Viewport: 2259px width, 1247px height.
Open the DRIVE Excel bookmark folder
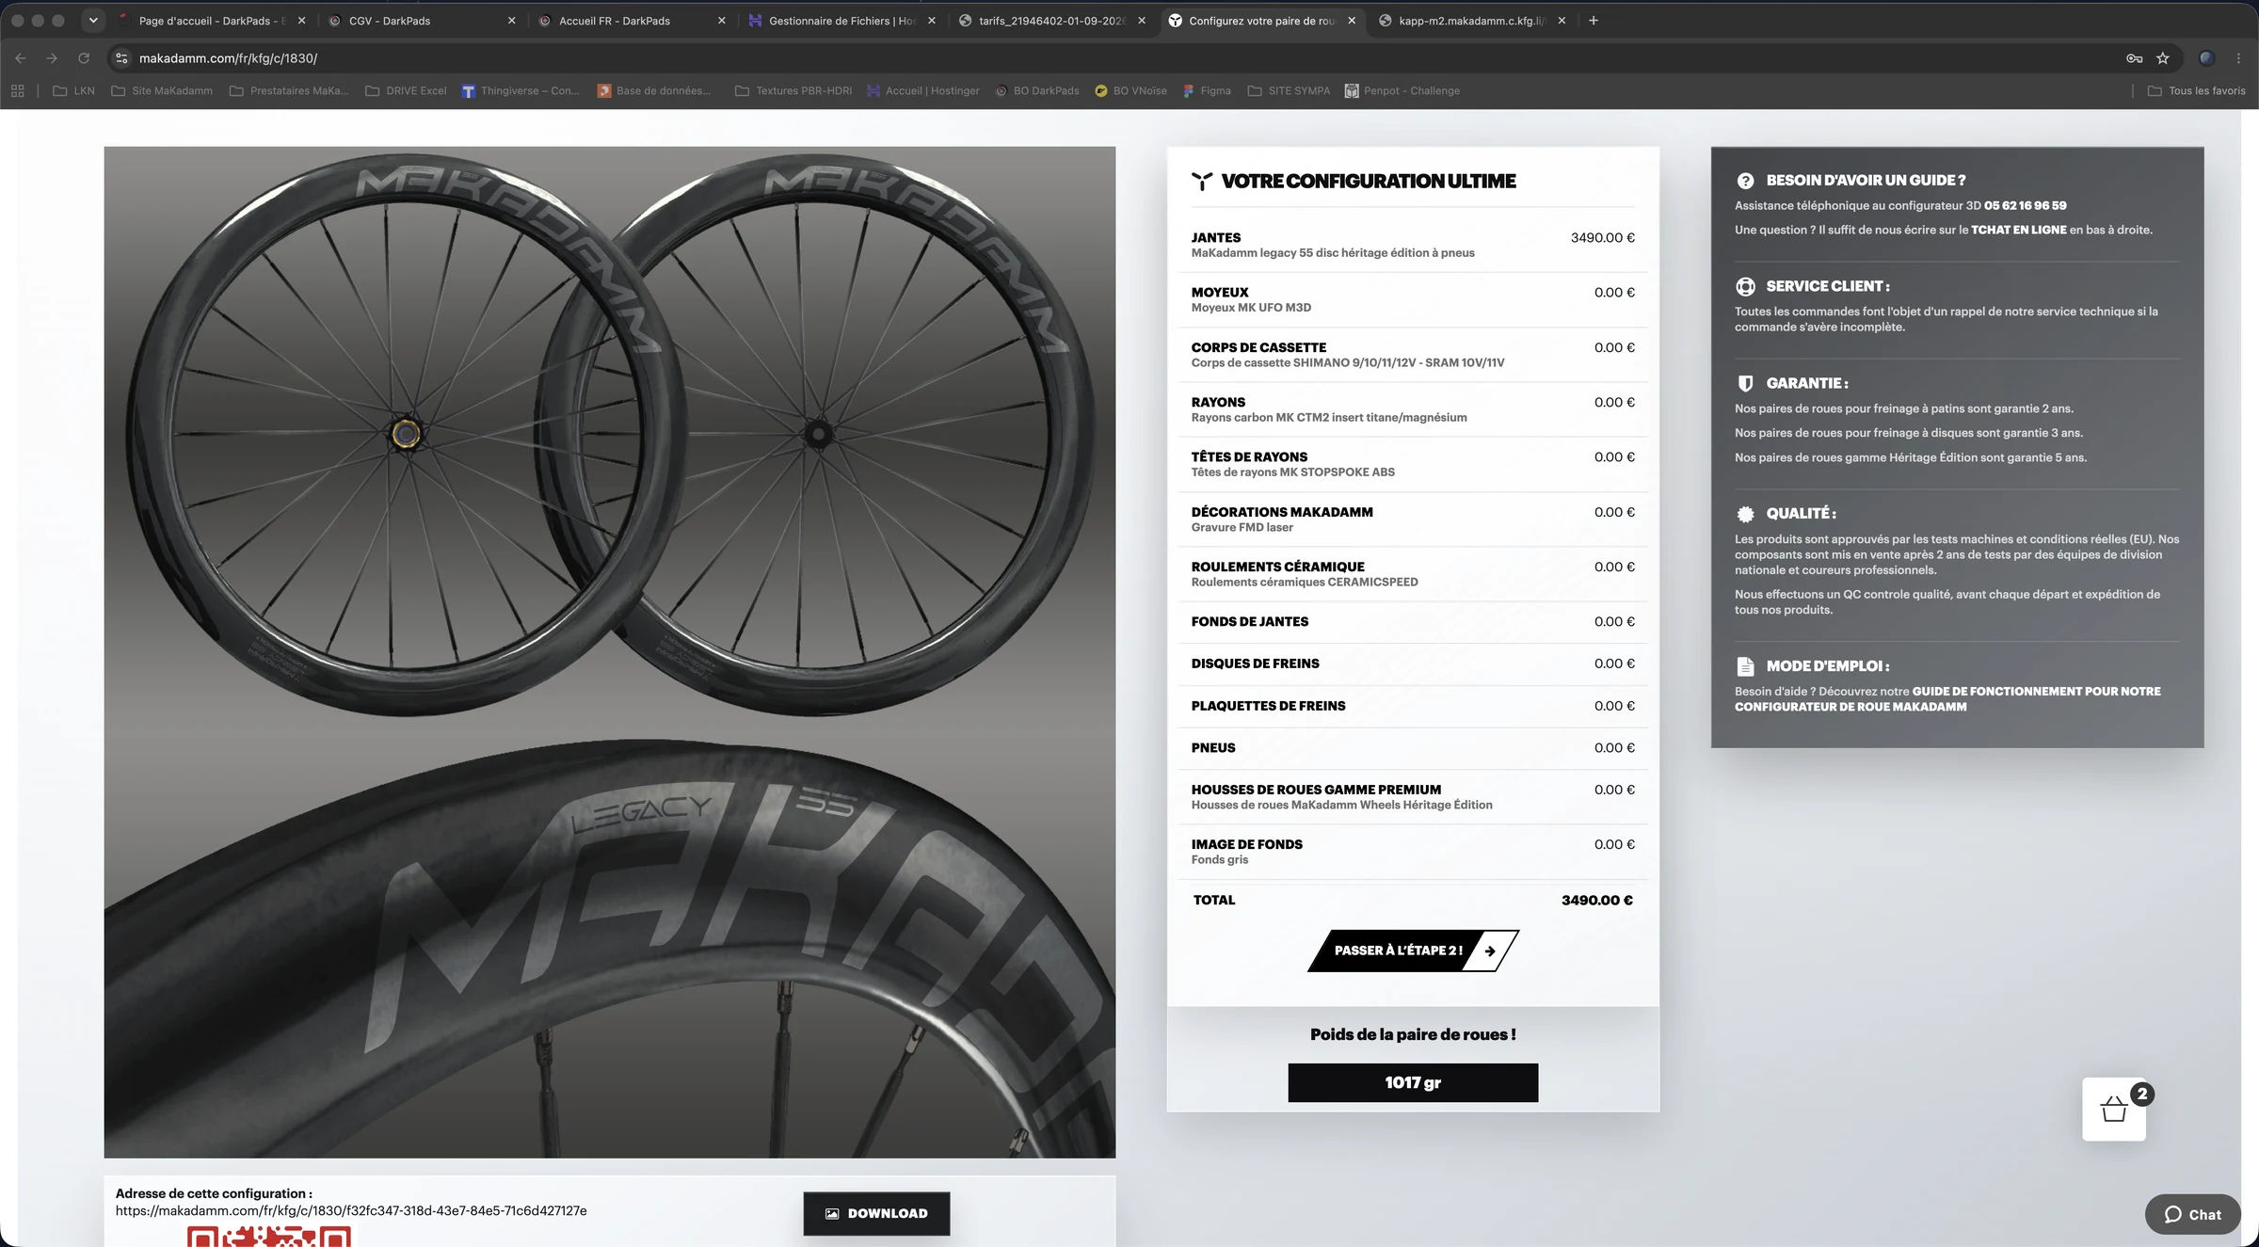(406, 91)
